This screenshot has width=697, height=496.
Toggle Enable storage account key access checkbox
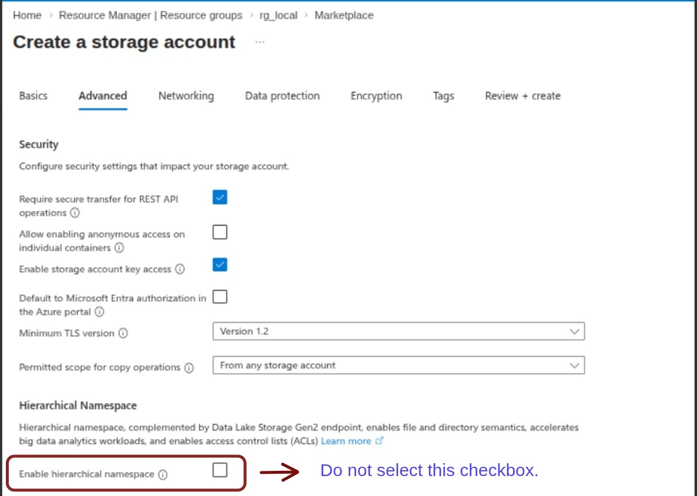(x=220, y=265)
